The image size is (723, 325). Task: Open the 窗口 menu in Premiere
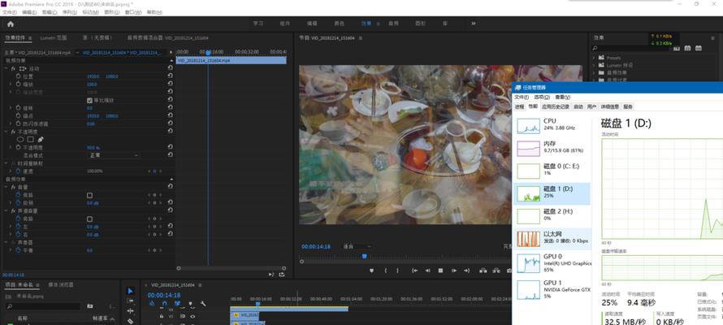(132, 12)
